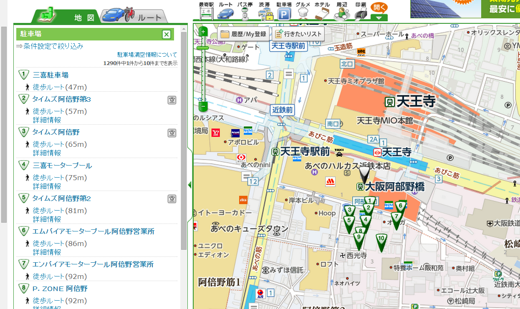
Task: Click the results panel vertical scrollbar
Action: pos(184,141)
